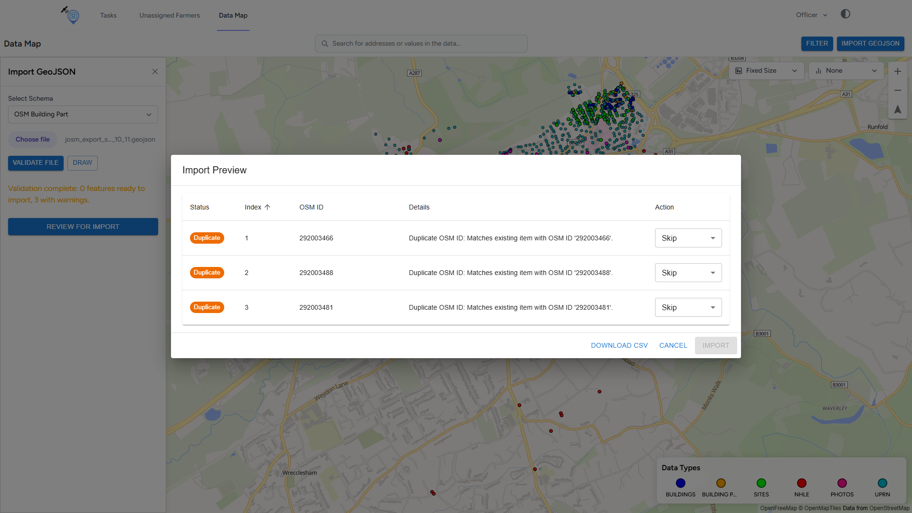Image resolution: width=912 pixels, height=513 pixels.
Task: Click the map zoom in plus icon
Action: pos(897,71)
